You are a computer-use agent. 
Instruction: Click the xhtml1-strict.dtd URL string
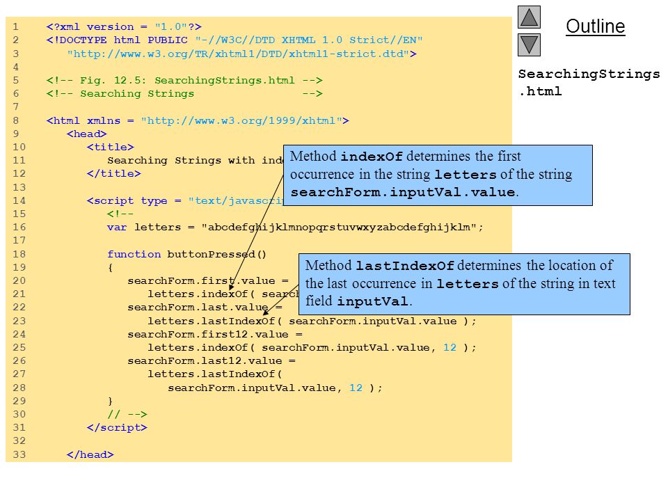coord(241,54)
